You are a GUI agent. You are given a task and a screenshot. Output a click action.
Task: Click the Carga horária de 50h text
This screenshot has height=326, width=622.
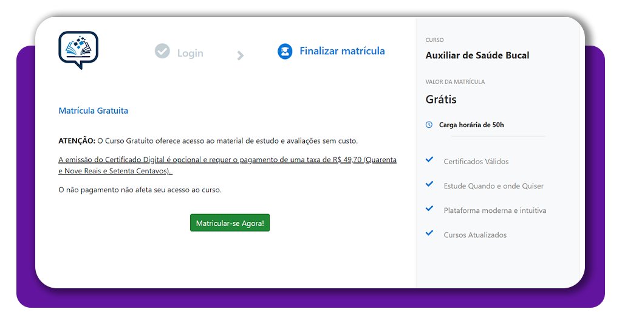(471, 125)
